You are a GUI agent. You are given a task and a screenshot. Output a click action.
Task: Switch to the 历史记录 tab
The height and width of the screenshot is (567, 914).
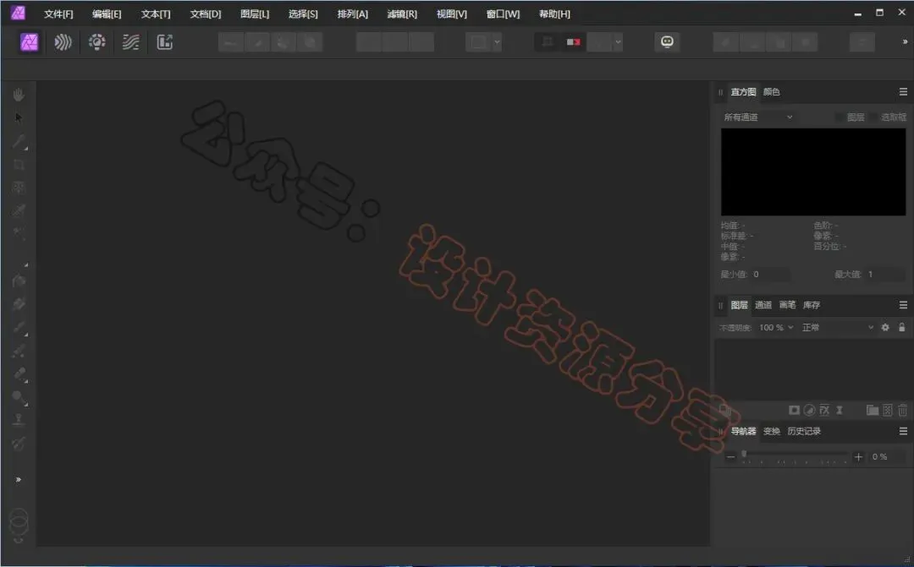pyautogui.click(x=804, y=431)
